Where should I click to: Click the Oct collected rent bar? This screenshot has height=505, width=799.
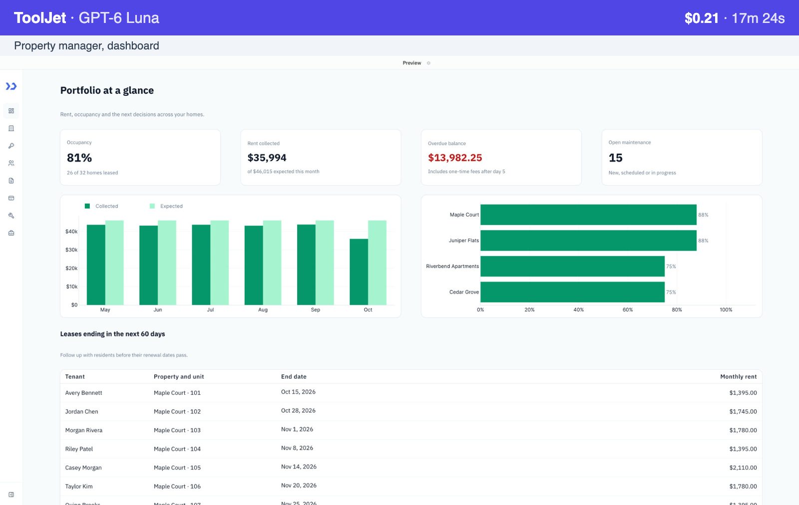pyautogui.click(x=359, y=272)
